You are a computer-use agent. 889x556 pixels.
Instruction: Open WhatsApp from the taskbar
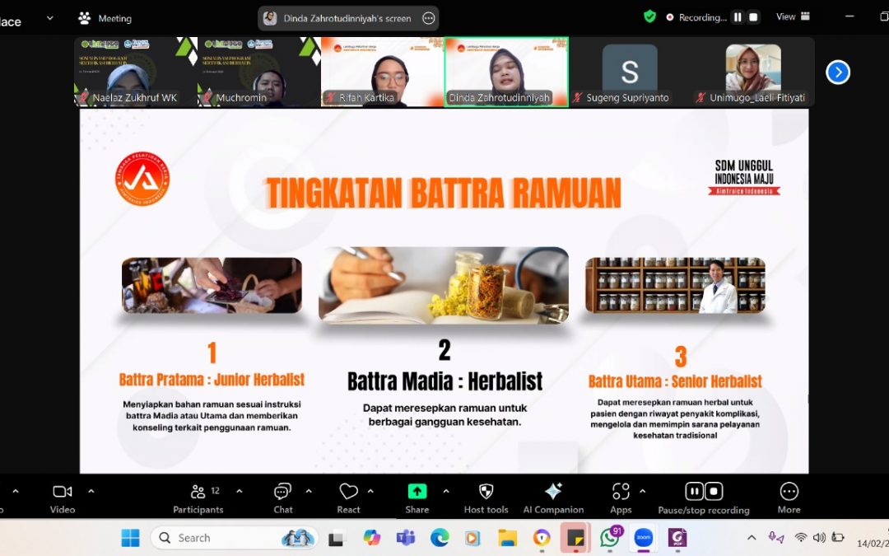point(610,538)
